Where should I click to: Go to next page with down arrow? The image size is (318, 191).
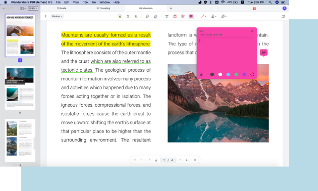[186, 160]
